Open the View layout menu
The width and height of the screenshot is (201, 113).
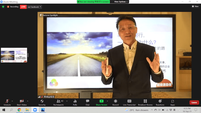(x=195, y=7)
